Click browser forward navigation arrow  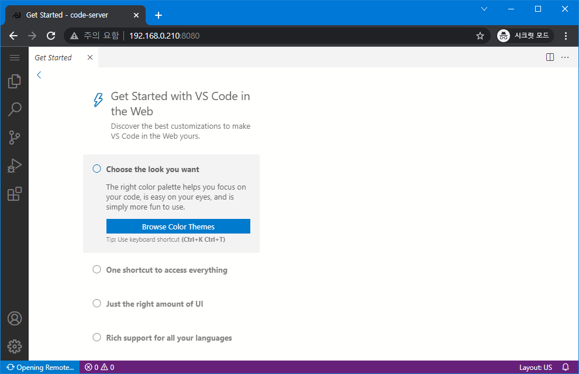[x=32, y=36]
